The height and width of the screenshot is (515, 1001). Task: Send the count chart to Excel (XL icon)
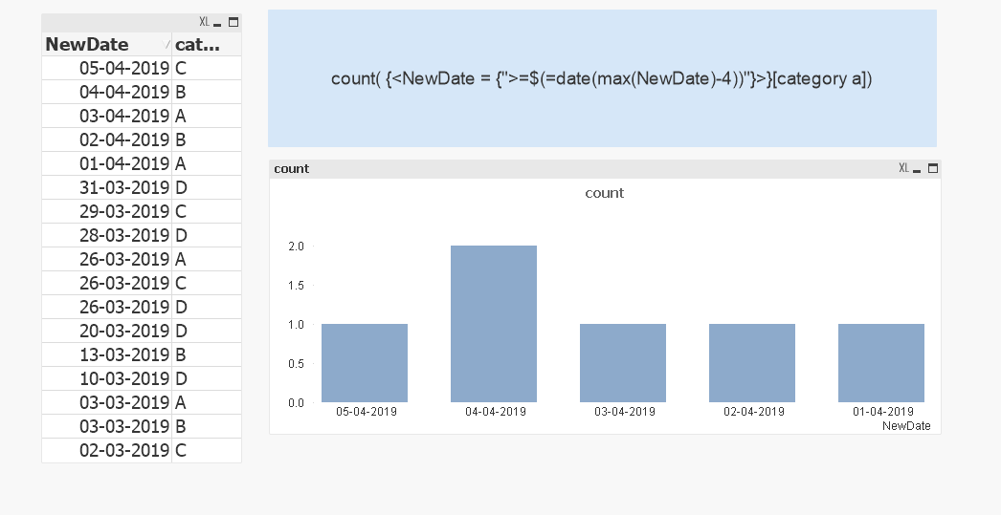tap(903, 168)
